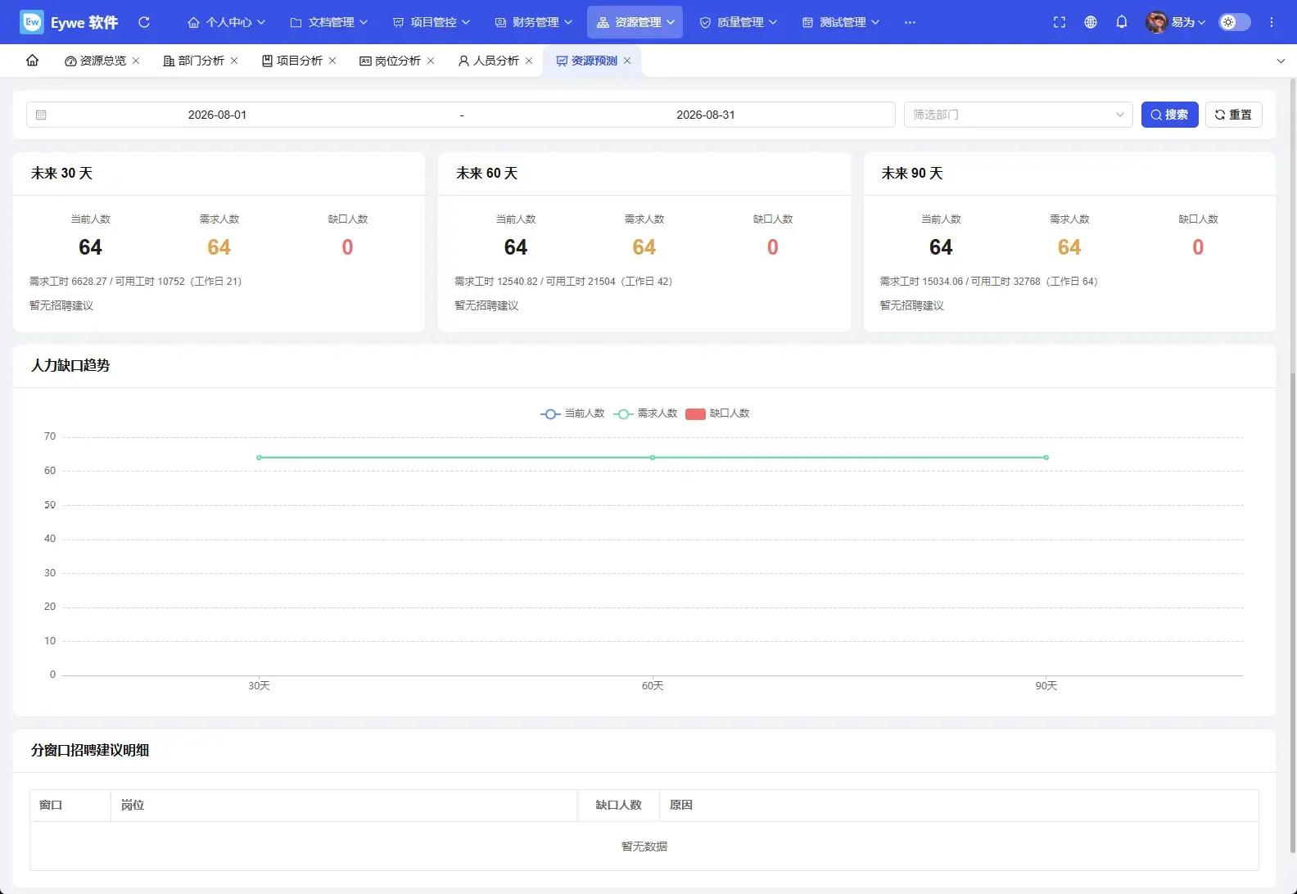Click the calendar icon in date range
The width and height of the screenshot is (1297, 894).
pyautogui.click(x=41, y=115)
